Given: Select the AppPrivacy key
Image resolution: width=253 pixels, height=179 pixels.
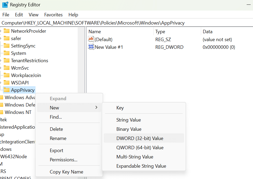Looking at the screenshot, I should click(23, 90).
